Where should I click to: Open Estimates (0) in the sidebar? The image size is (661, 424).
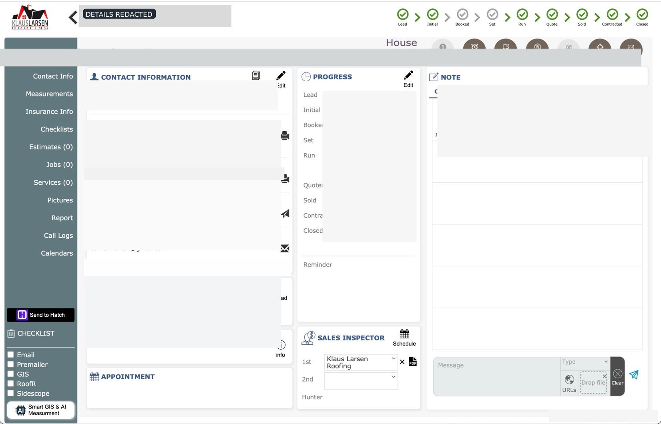click(51, 147)
